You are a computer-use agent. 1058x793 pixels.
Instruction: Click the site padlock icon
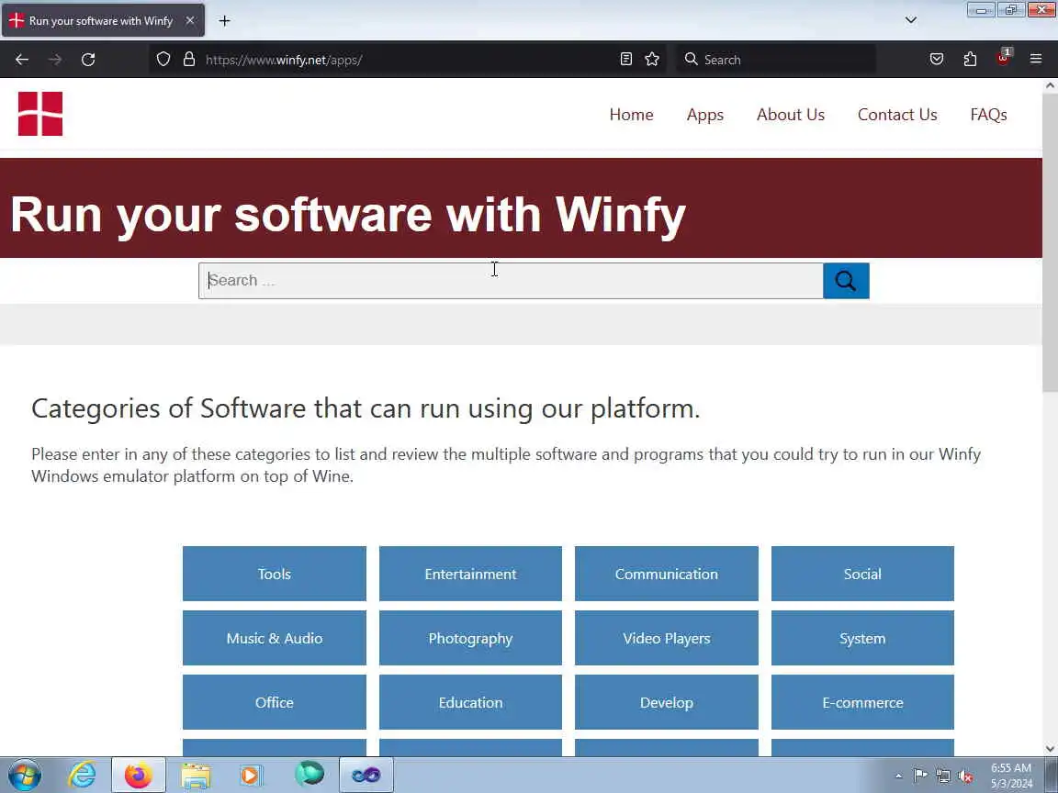pos(189,60)
